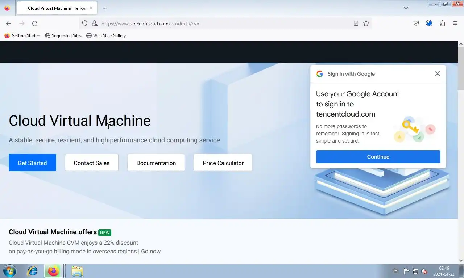Click the Firefox taskbar icon
Screen dimensions: 464x278
[x=54, y=271]
